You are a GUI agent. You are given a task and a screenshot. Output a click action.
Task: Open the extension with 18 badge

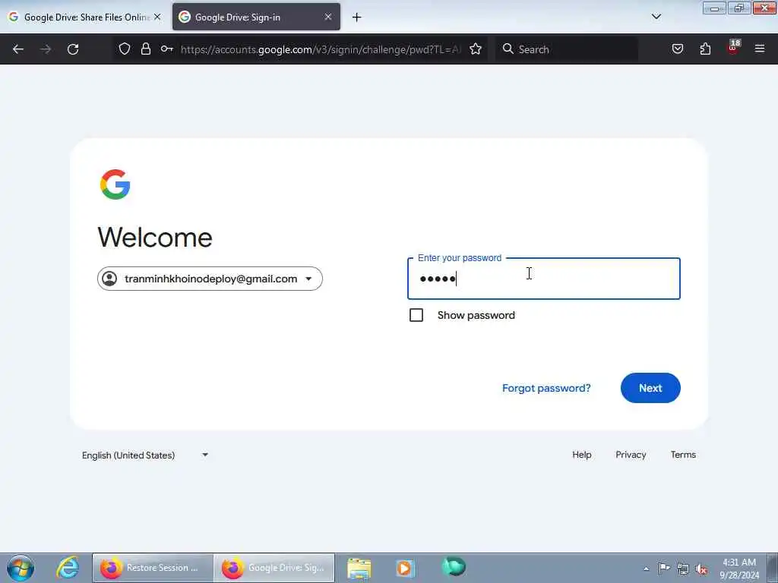[x=733, y=48]
